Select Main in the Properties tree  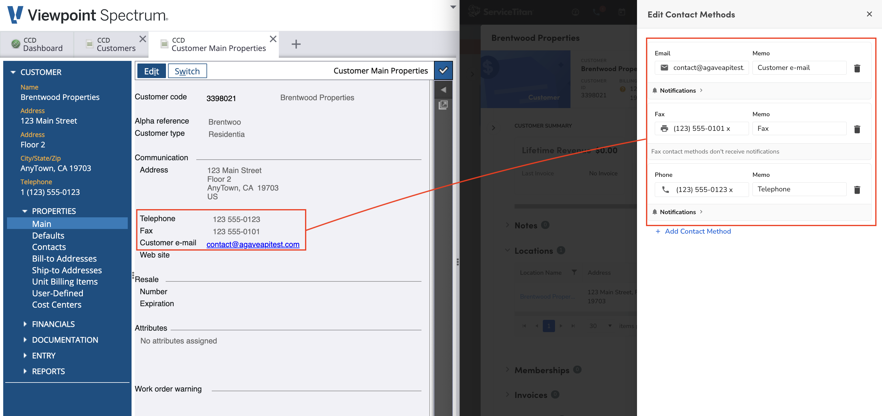[67, 224]
